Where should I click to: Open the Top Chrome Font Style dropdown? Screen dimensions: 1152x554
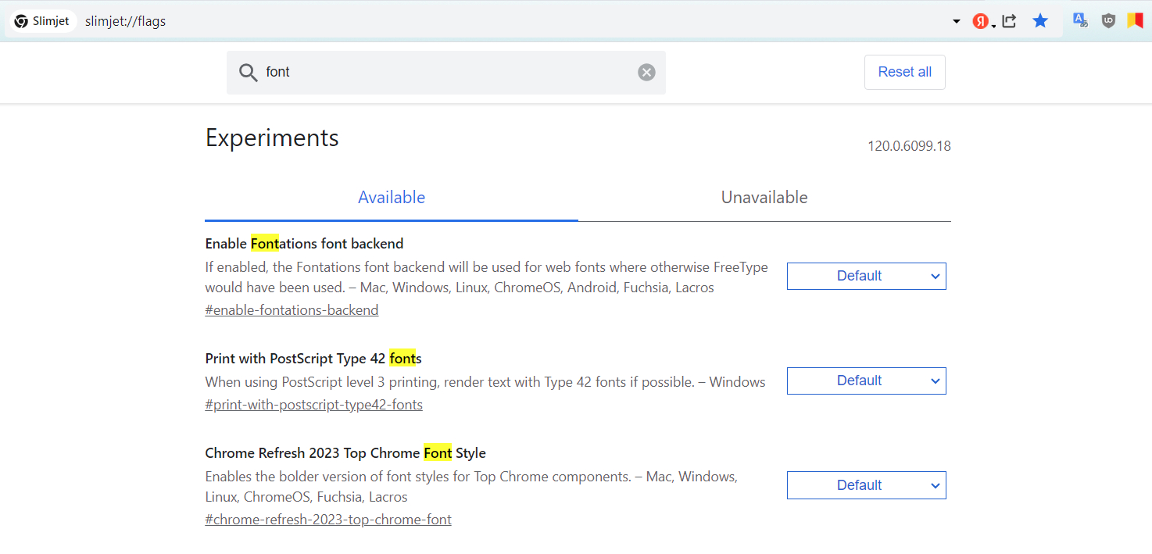866,485
